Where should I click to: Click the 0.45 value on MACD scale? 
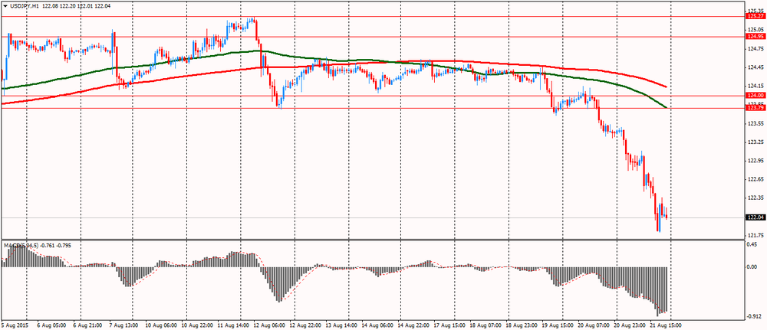click(x=754, y=245)
